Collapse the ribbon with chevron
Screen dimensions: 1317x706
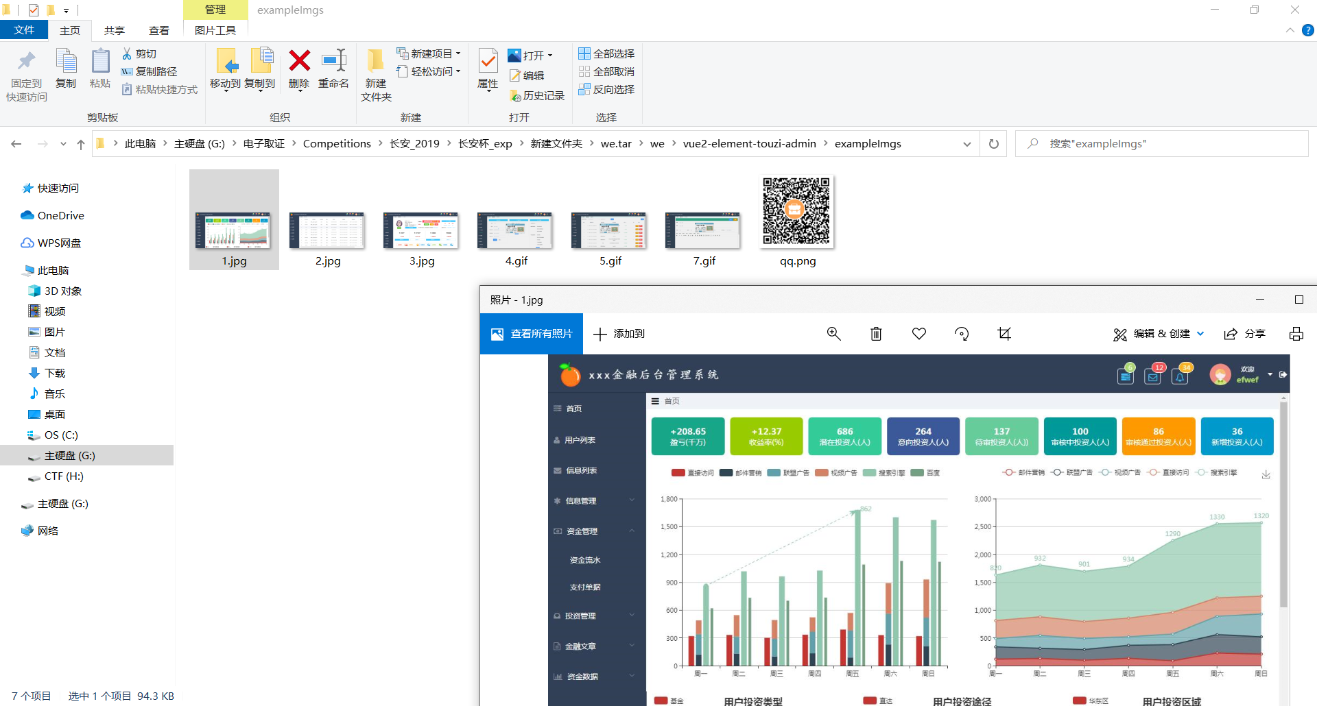point(1290,30)
